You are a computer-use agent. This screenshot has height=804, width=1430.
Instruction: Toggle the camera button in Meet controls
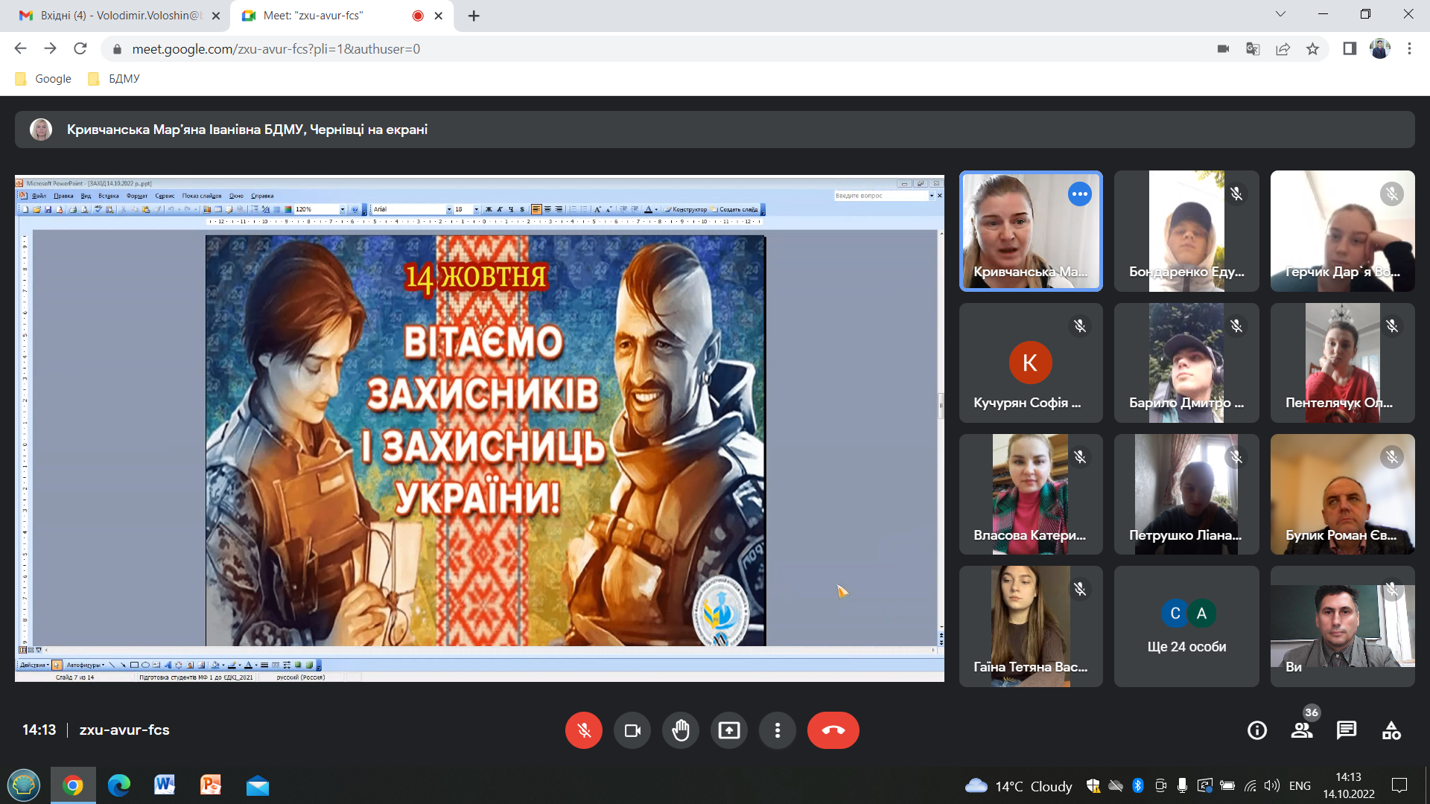(632, 730)
